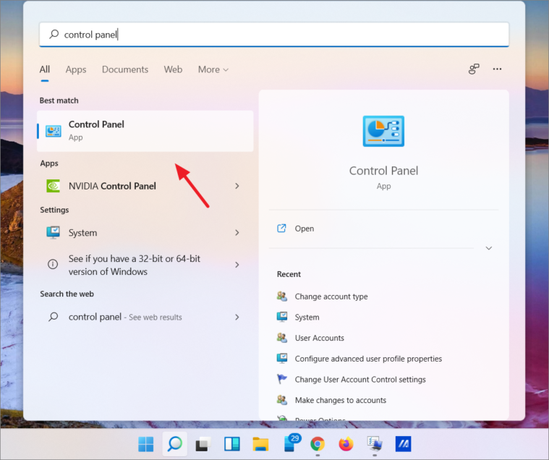Open Make changes to accounts
Viewport: 549px width, 460px height.
point(341,400)
